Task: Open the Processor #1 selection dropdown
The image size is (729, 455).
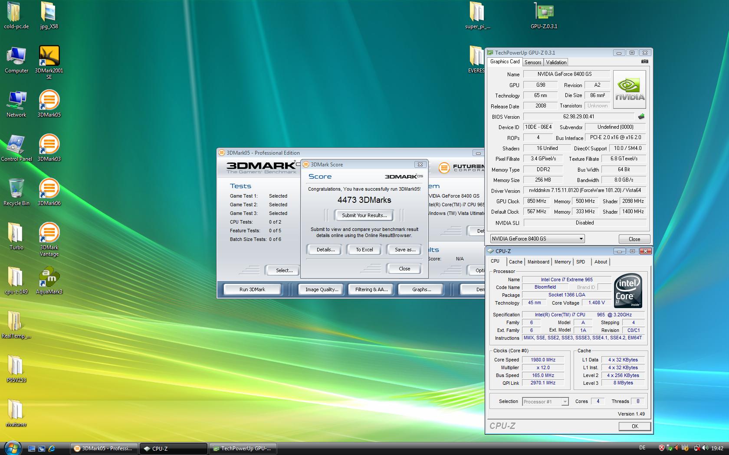Action: click(545, 402)
